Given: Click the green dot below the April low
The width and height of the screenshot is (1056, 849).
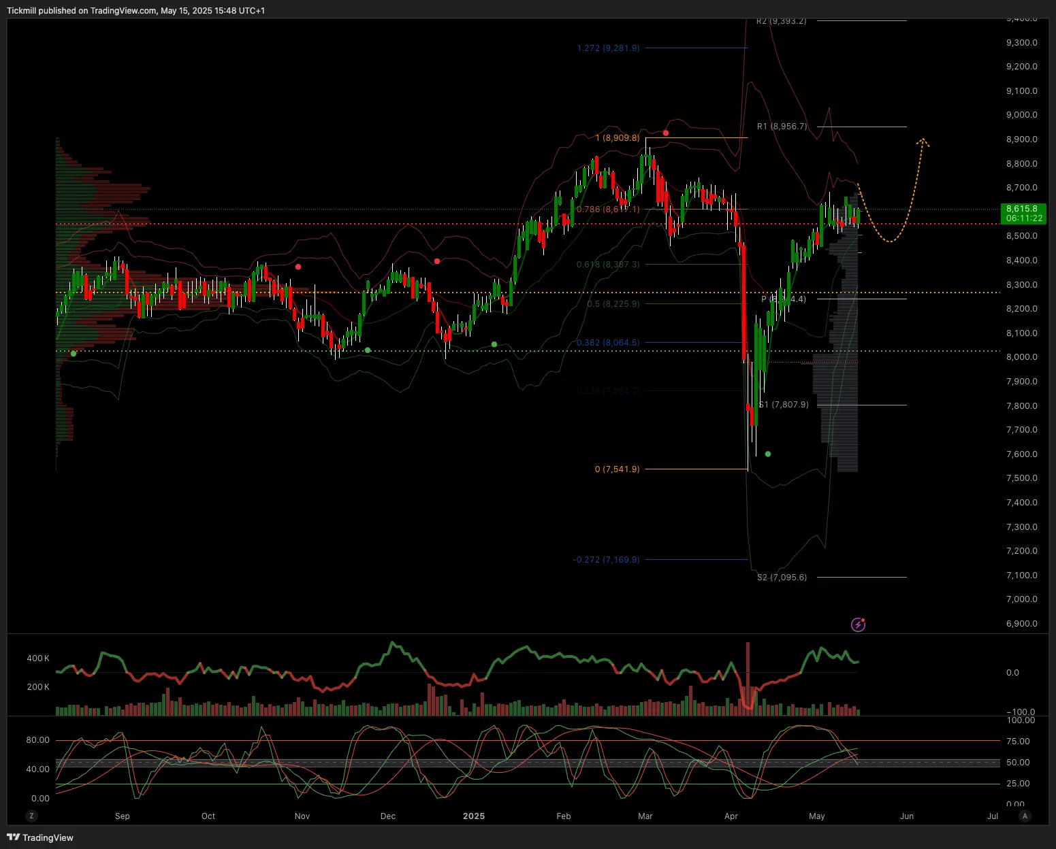Looking at the screenshot, I should coord(768,454).
